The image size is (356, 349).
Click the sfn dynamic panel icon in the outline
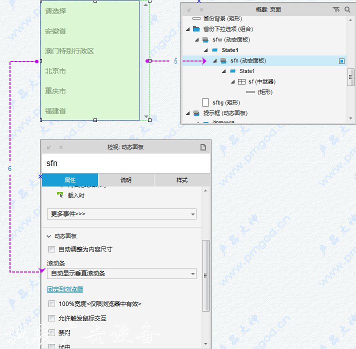[x=223, y=60]
